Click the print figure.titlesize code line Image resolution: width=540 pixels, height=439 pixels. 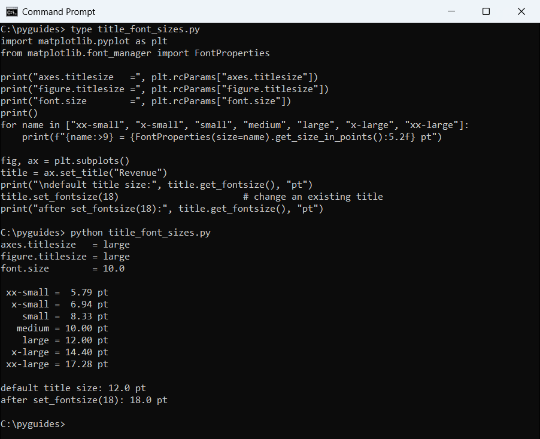(165, 89)
